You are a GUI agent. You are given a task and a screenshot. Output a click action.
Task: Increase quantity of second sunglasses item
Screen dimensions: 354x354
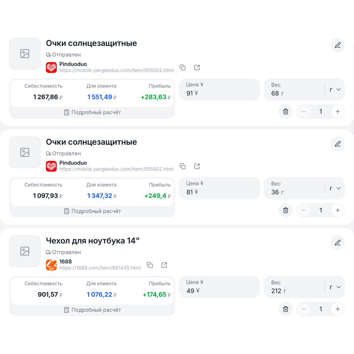coord(337,210)
